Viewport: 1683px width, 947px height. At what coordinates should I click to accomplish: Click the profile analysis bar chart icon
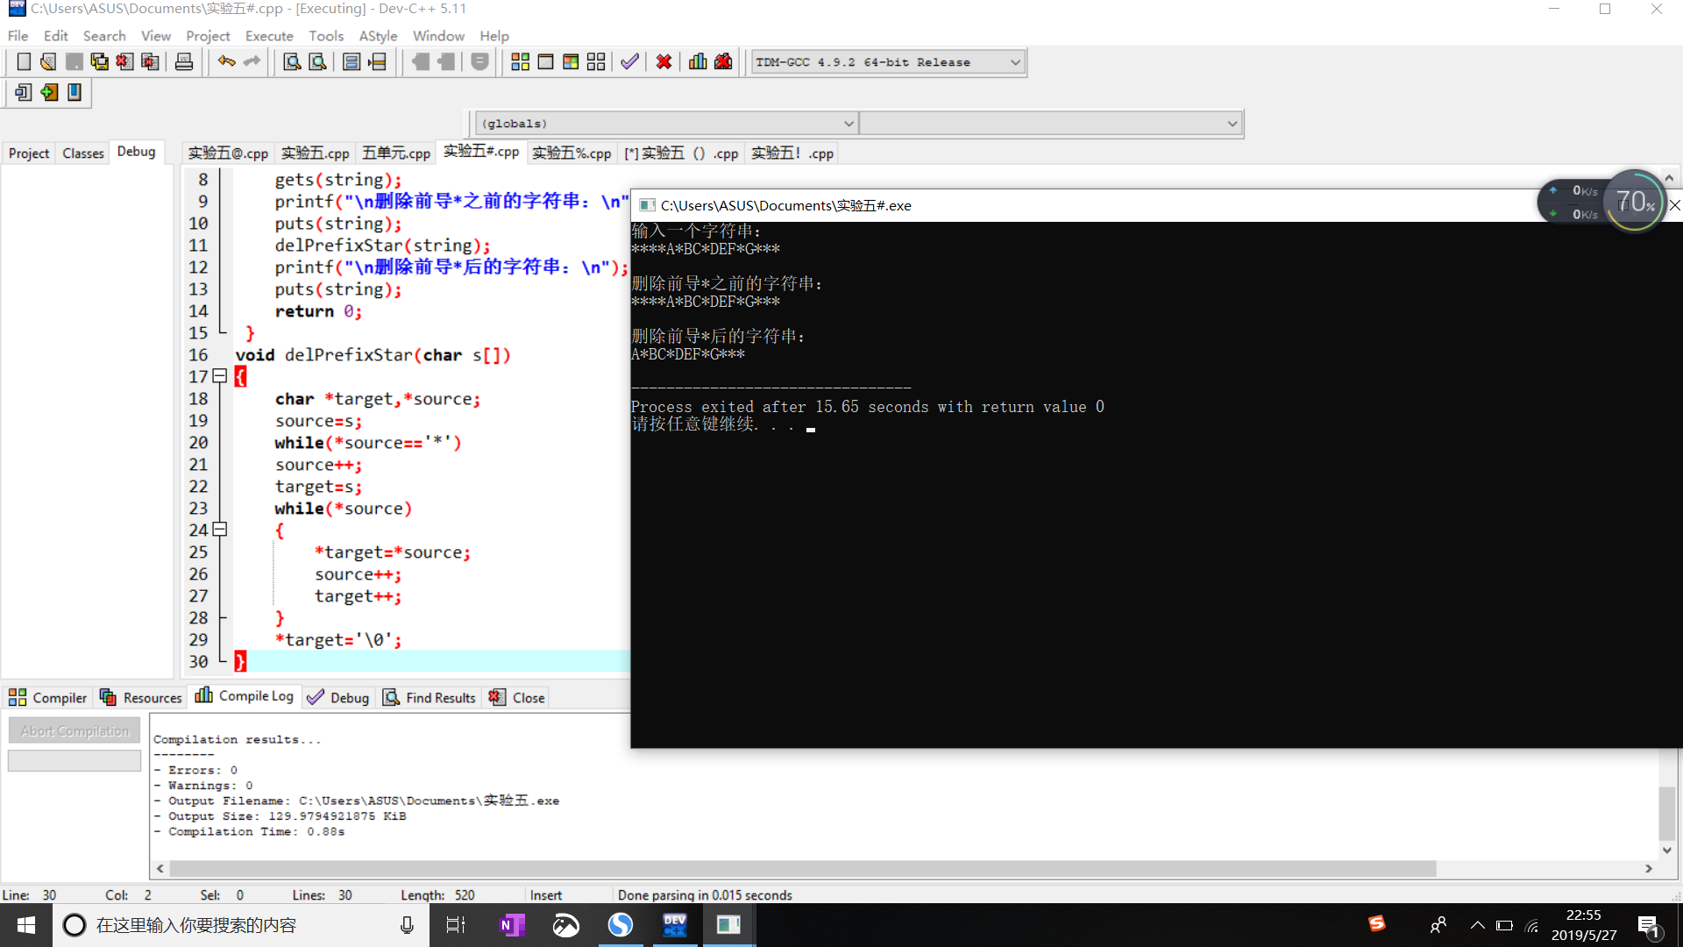(698, 62)
